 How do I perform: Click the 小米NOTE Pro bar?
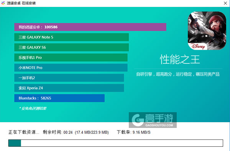[71, 68]
